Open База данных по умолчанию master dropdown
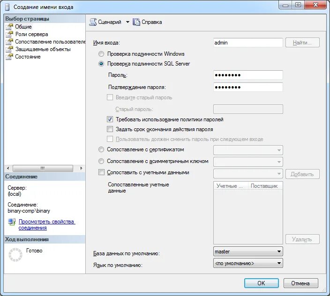This screenshot has height=296, width=330. [x=248, y=252]
